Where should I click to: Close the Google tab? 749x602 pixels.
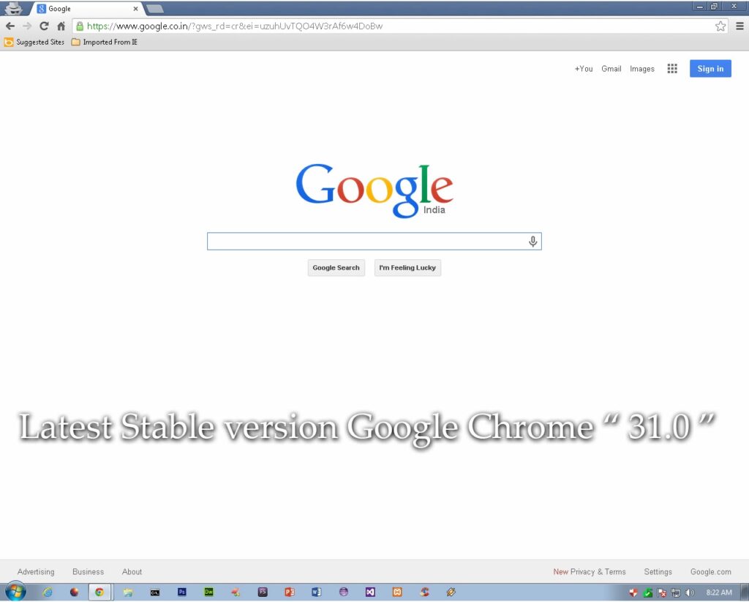pyautogui.click(x=135, y=9)
